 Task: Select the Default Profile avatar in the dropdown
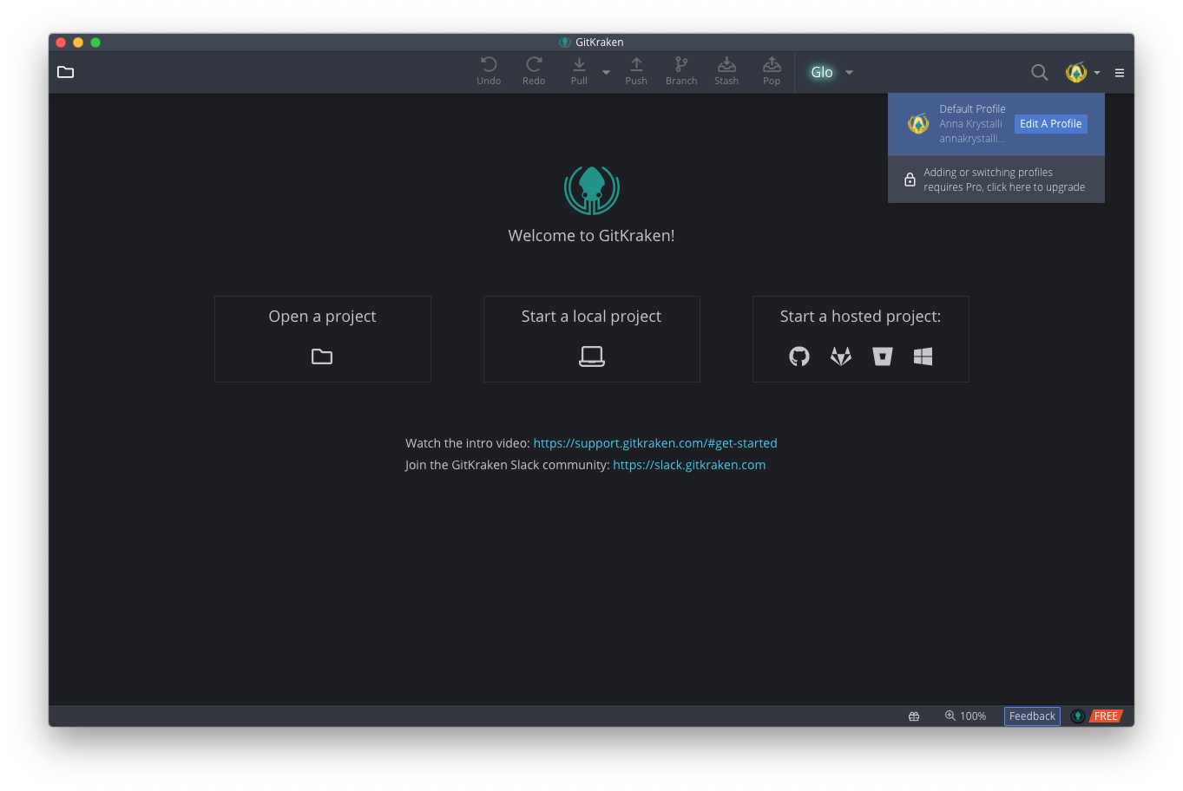918,124
